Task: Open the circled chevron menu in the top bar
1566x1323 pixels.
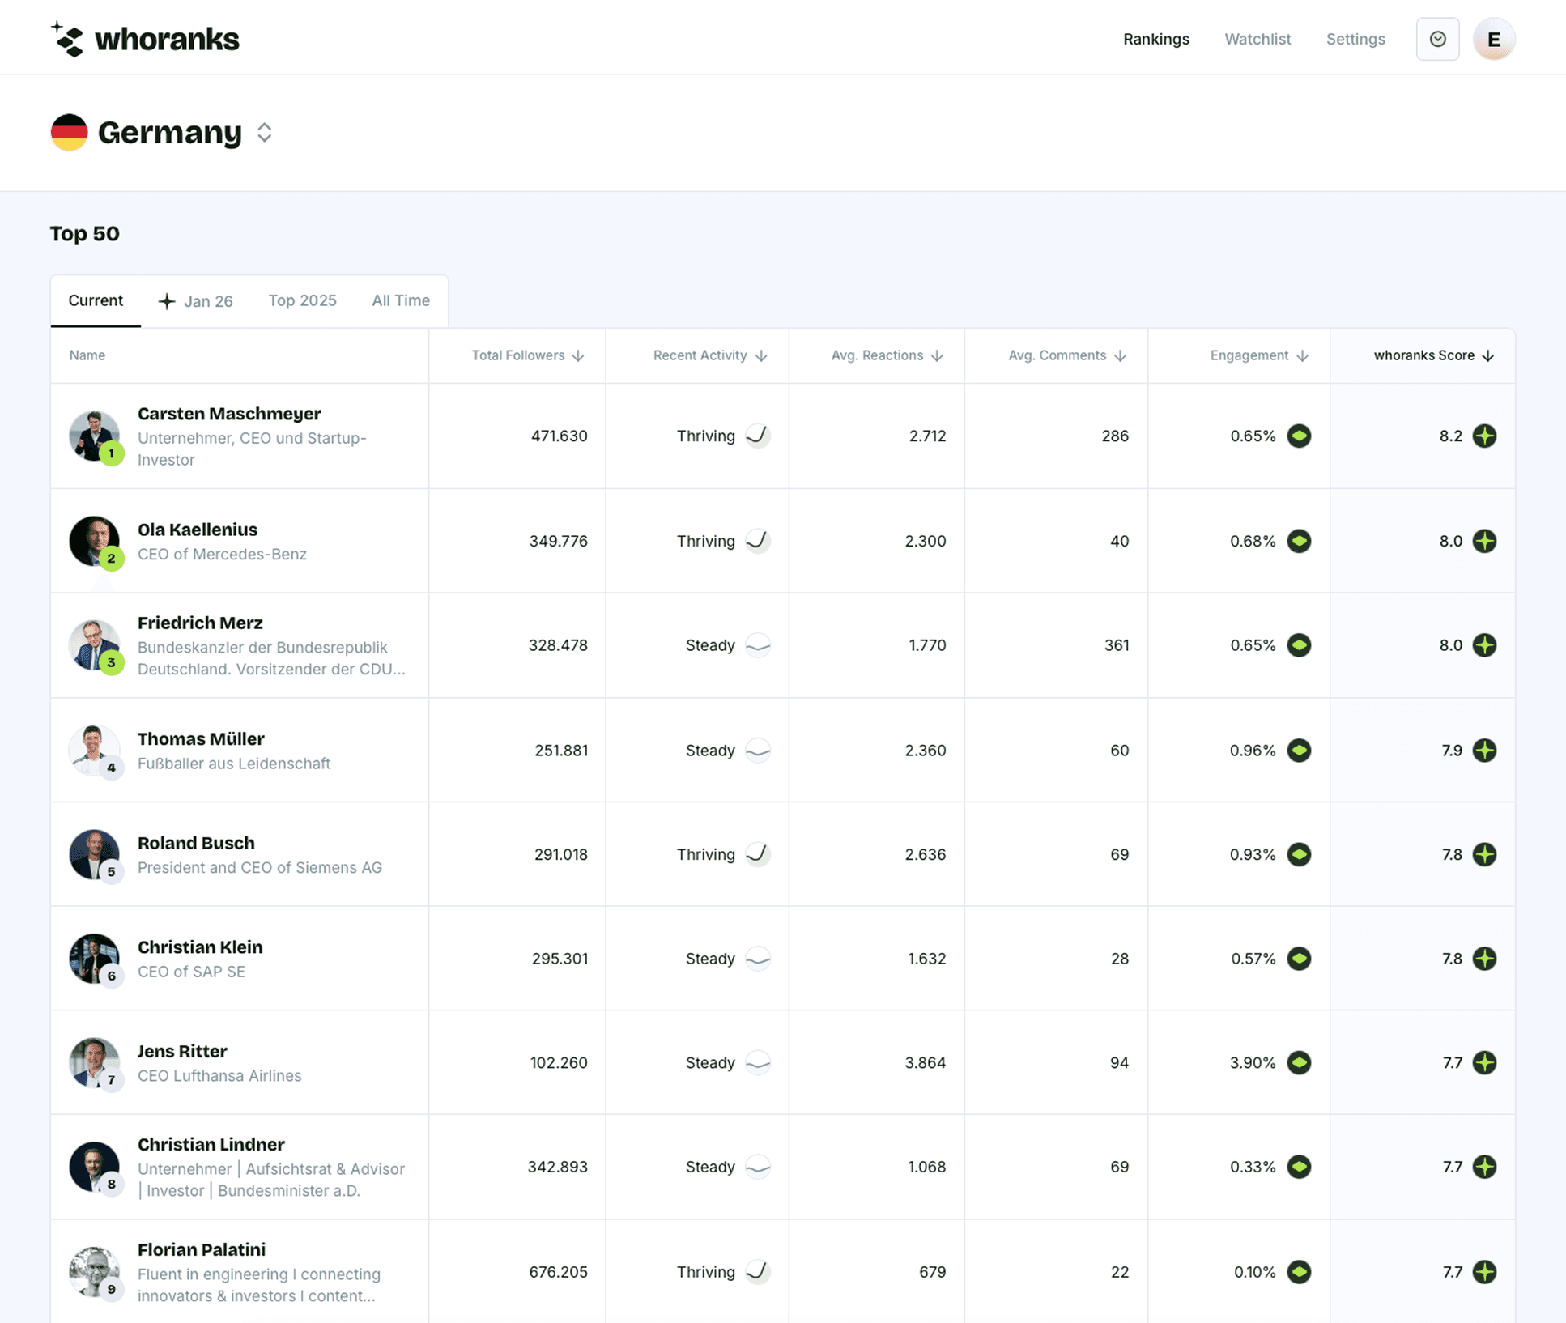Action: tap(1437, 38)
